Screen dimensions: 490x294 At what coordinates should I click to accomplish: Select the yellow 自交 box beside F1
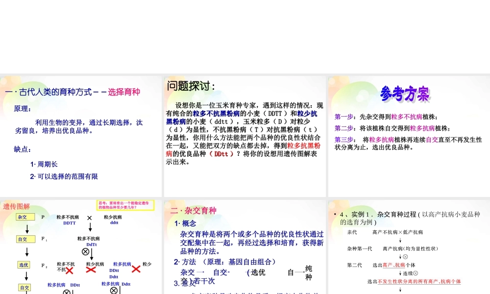coord(25,239)
